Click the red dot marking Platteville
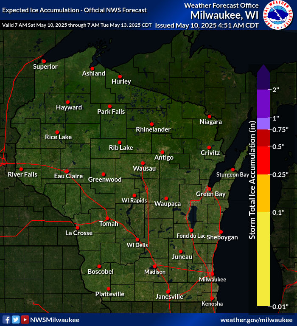 click(x=109, y=289)
